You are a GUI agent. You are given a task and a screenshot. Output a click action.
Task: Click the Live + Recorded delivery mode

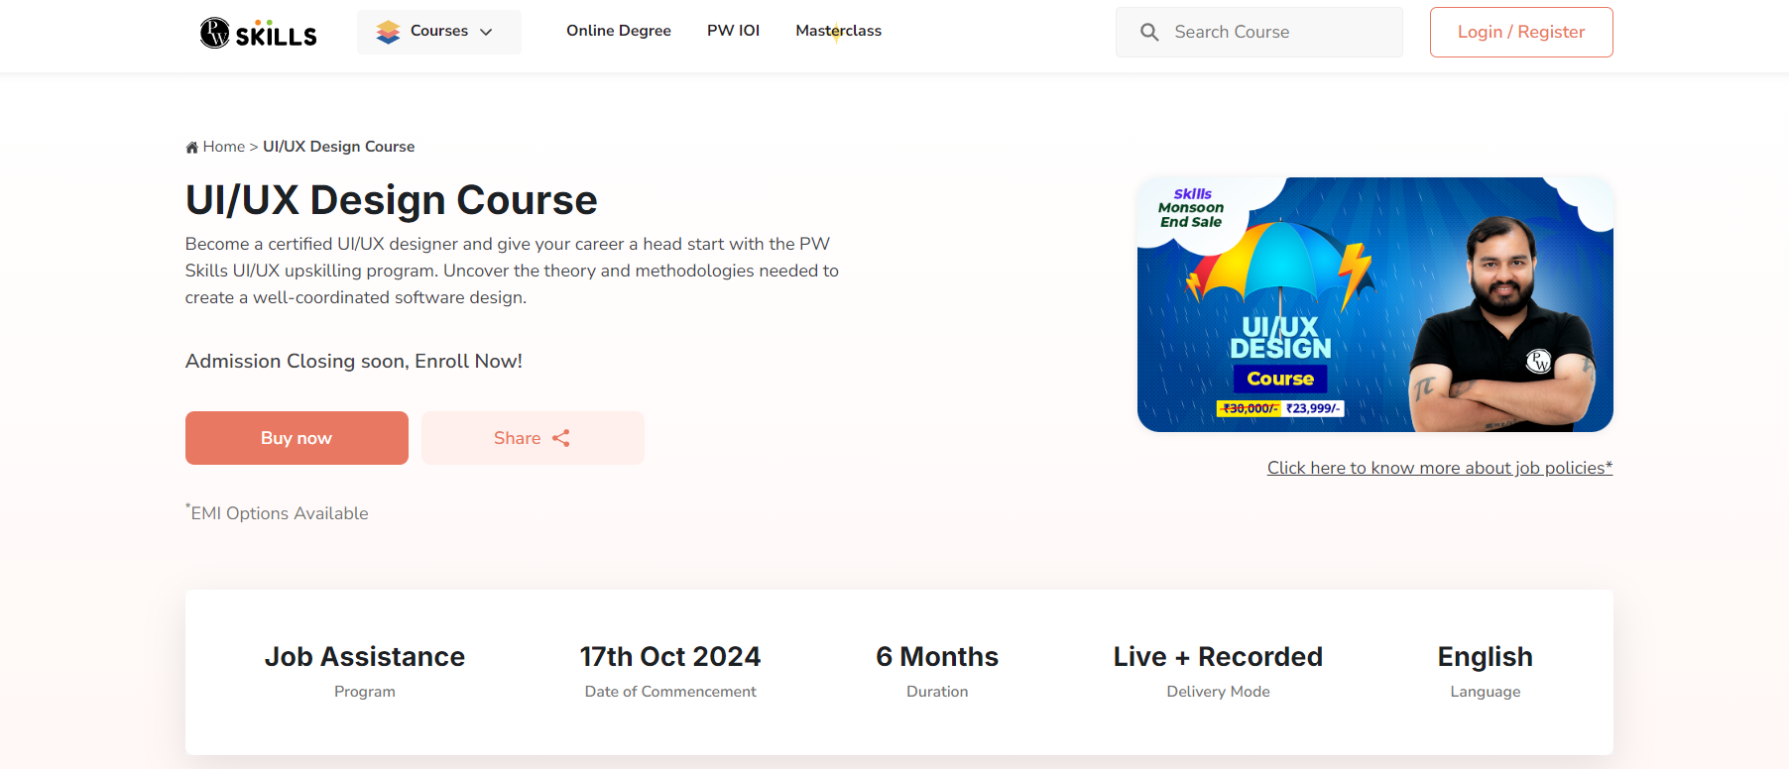coord(1218,657)
